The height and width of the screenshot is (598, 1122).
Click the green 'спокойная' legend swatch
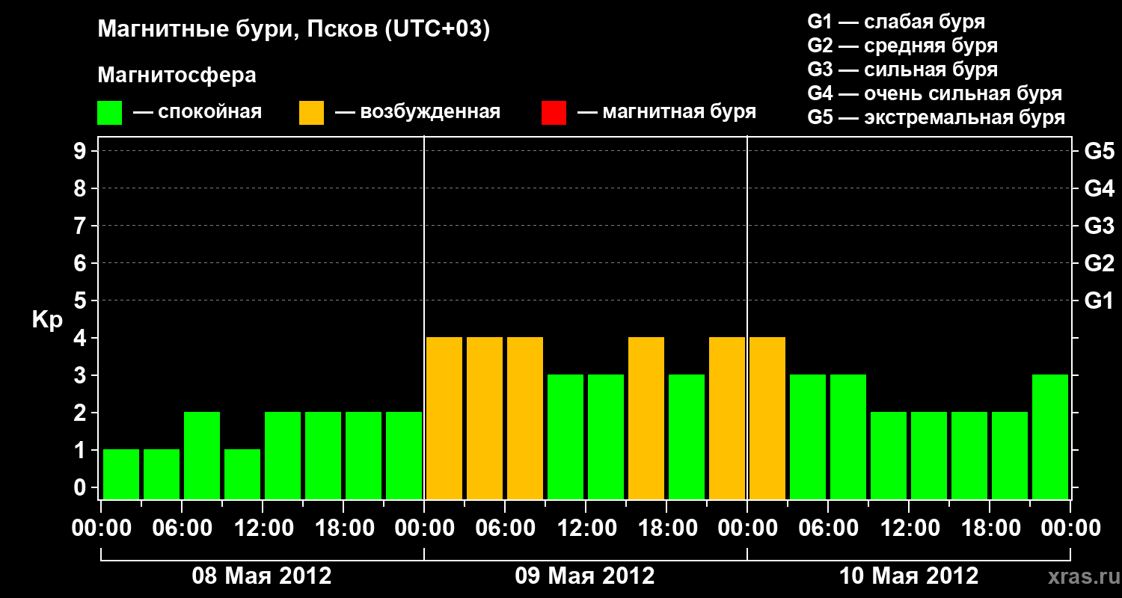pyautogui.click(x=109, y=113)
